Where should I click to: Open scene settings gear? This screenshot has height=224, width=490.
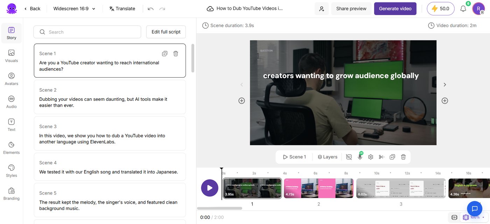point(371,157)
